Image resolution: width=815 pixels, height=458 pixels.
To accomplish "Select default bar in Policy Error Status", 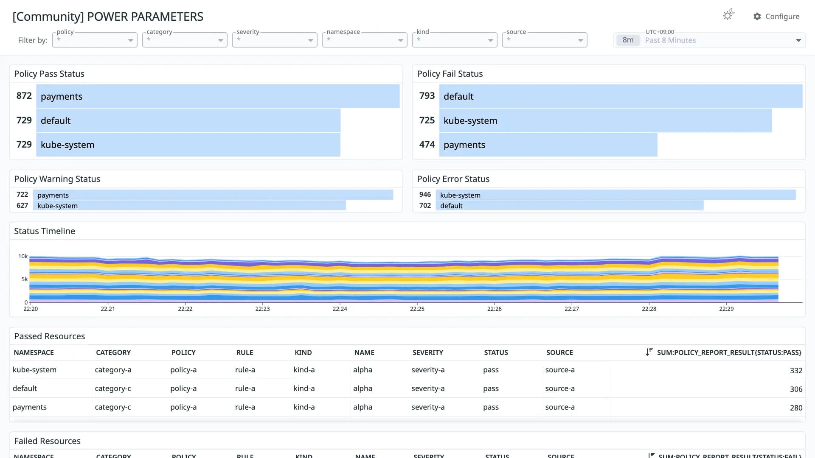I will click(x=570, y=206).
